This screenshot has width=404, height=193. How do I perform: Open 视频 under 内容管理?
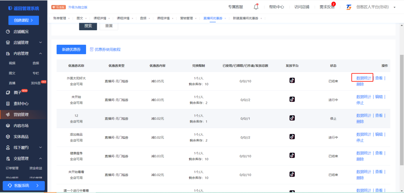[x=12, y=63]
